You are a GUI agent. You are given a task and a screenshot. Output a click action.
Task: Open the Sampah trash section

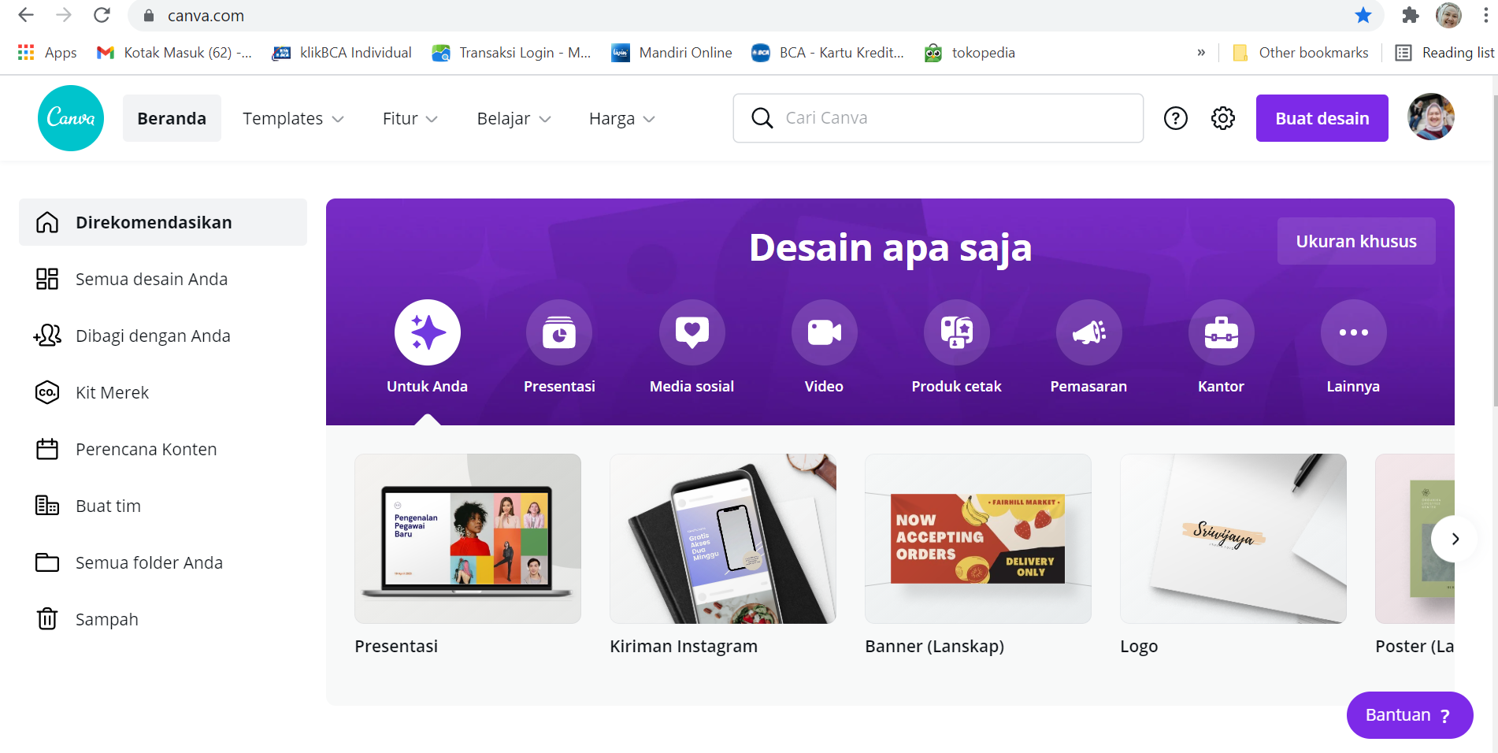pyautogui.click(x=107, y=619)
